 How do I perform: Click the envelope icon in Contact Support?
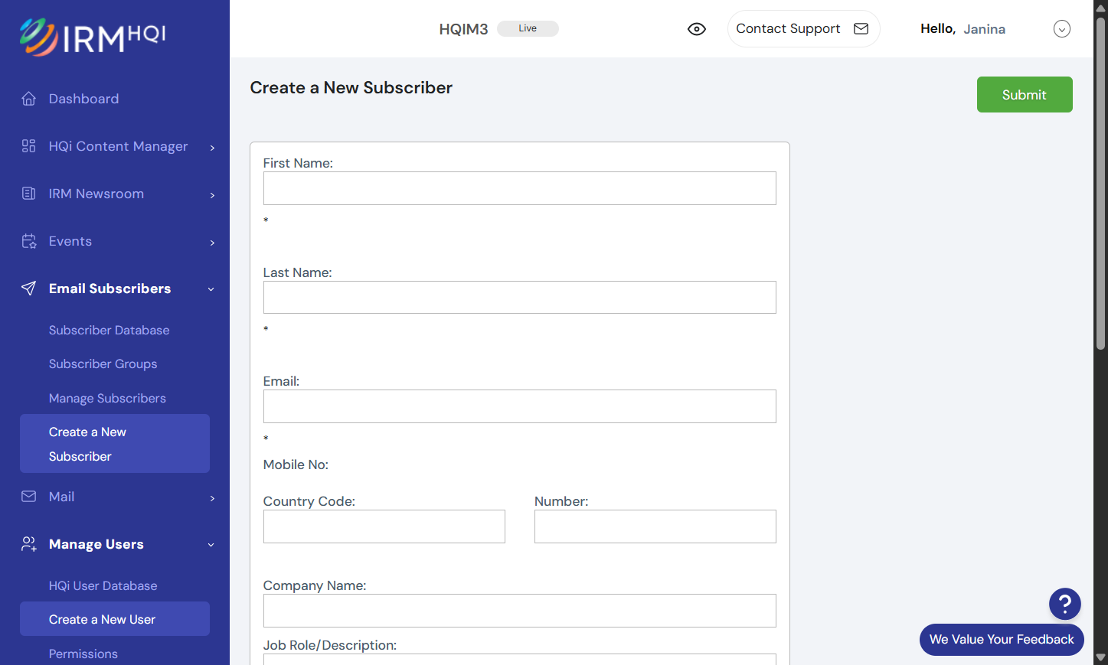tap(861, 29)
